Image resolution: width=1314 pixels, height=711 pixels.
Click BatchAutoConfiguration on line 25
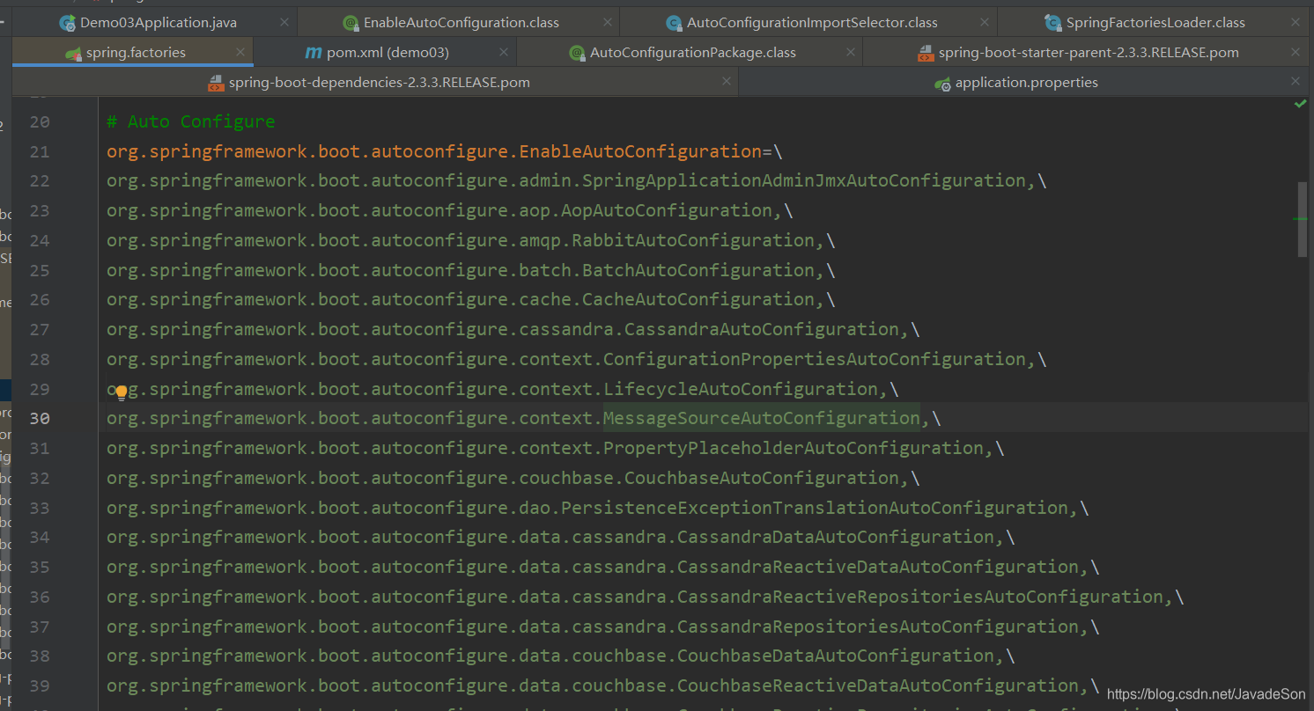pos(698,270)
